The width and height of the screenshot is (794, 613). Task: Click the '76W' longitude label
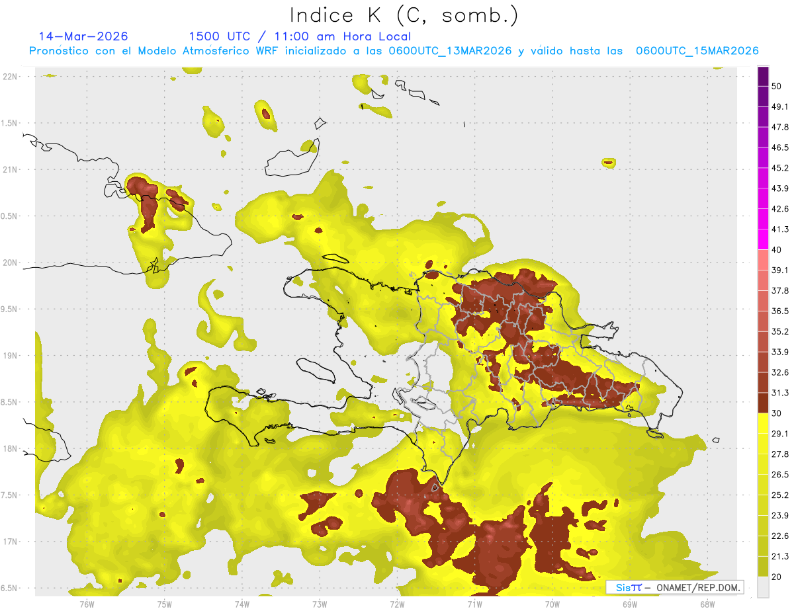[x=87, y=604]
